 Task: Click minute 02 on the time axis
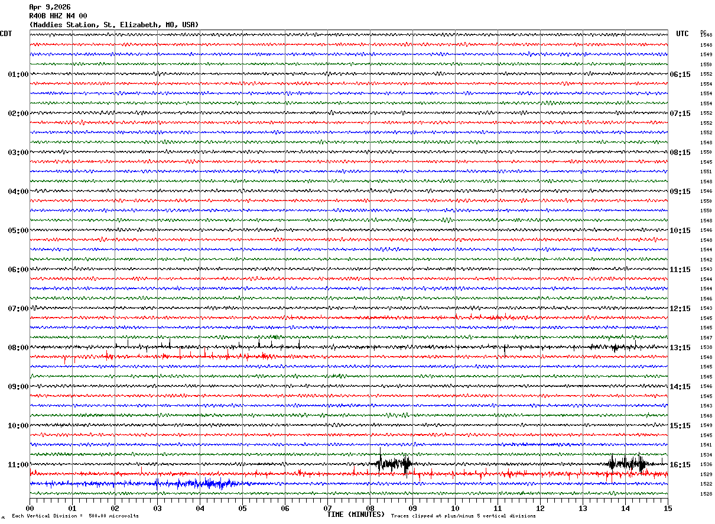tap(115, 508)
